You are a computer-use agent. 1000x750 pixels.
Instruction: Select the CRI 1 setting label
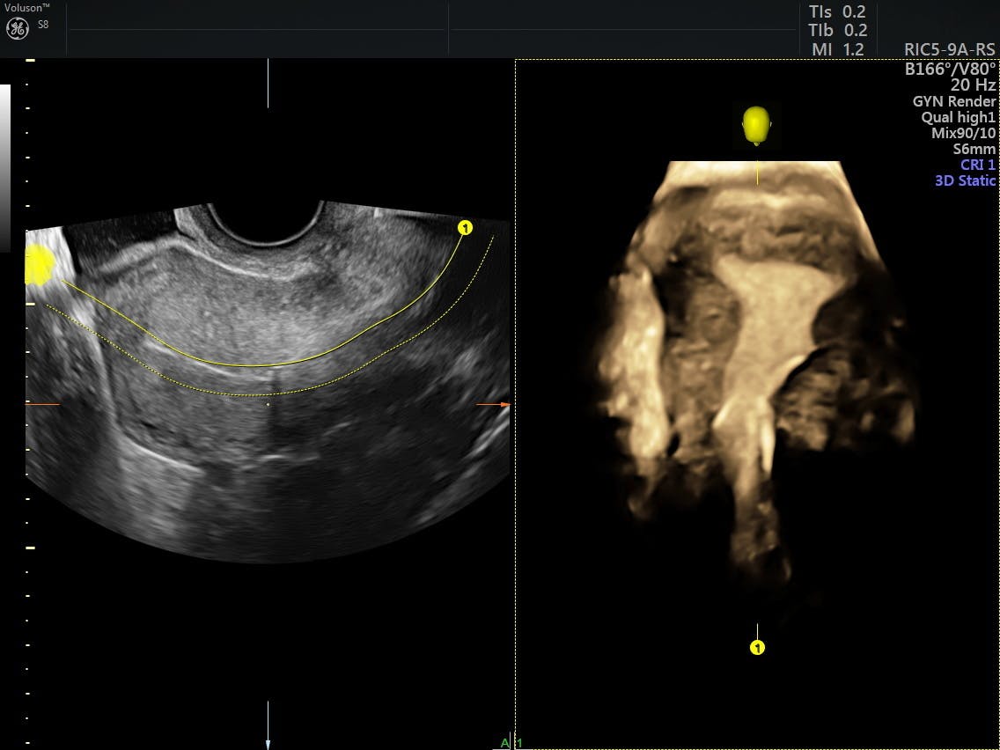pyautogui.click(x=978, y=165)
